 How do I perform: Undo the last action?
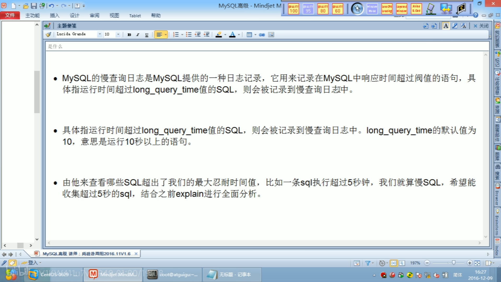tap(51, 5)
